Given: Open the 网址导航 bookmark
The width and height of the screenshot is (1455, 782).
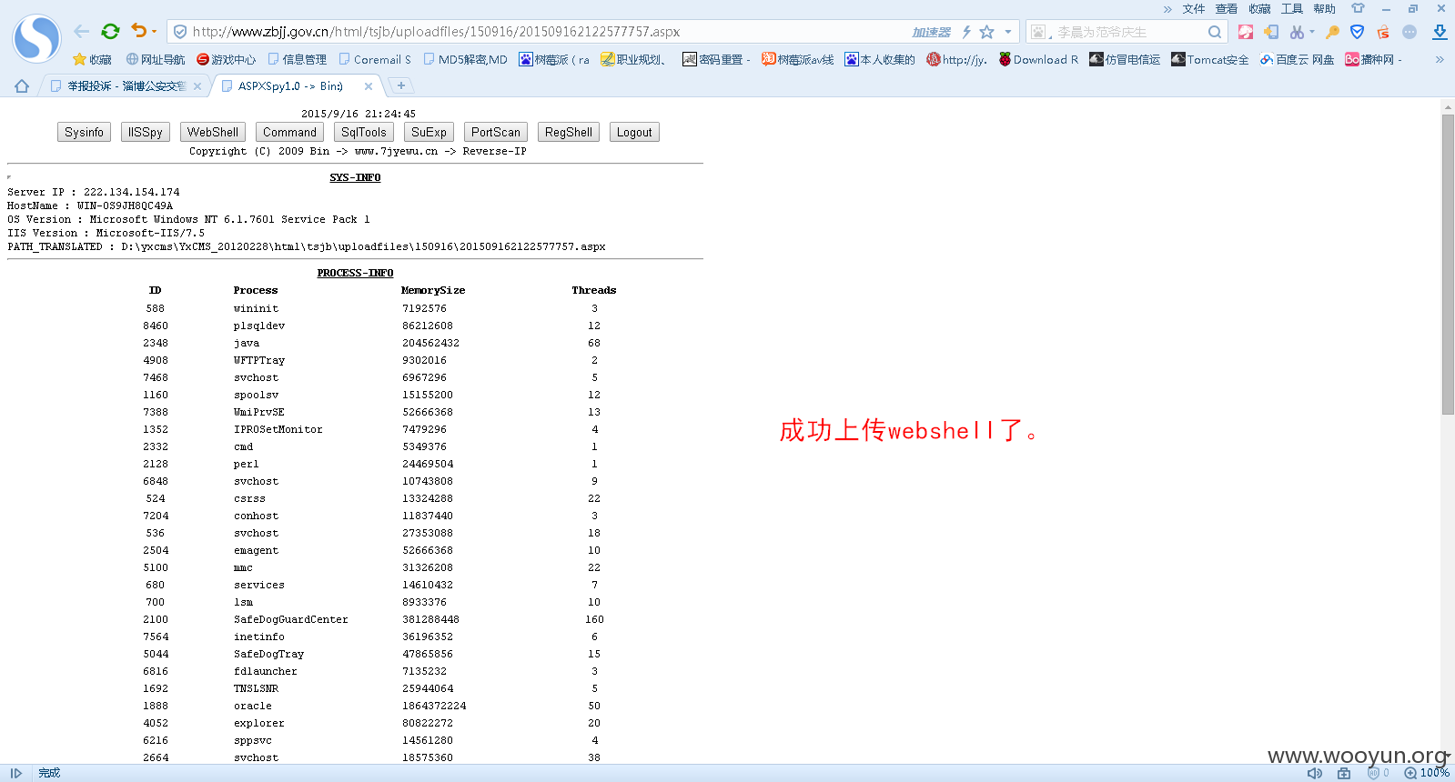Looking at the screenshot, I should [156, 59].
